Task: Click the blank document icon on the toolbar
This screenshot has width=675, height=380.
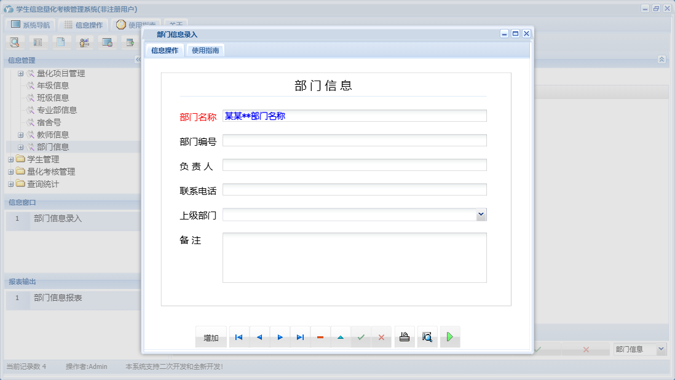Action: (x=61, y=42)
